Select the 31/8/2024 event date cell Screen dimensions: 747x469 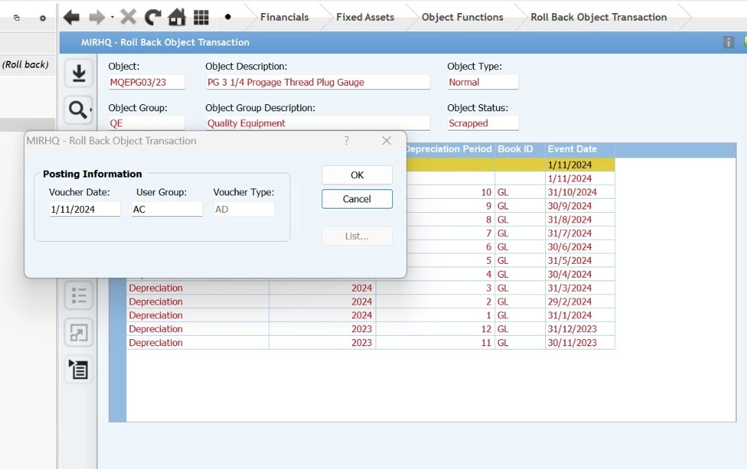coord(580,220)
